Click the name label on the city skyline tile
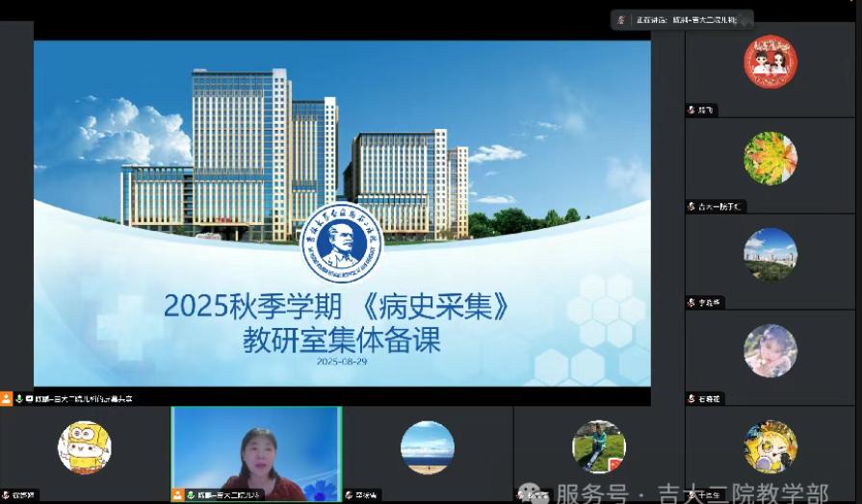Screen dimensions: 862x504 (709, 303)
